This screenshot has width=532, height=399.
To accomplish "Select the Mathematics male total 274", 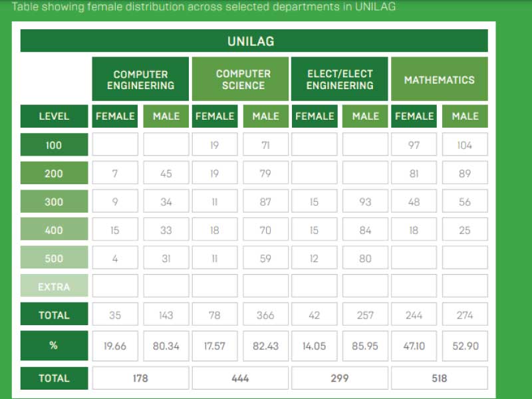I will 465,314.
